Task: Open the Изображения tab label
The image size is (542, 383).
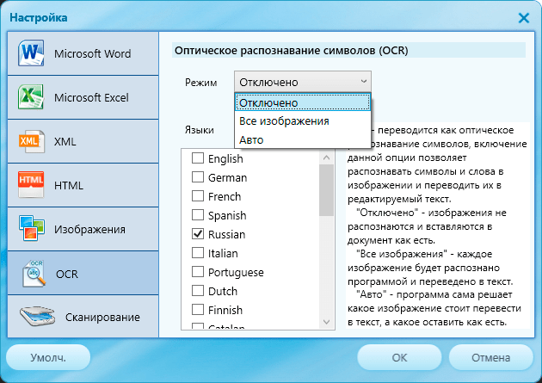Action: coord(89,229)
